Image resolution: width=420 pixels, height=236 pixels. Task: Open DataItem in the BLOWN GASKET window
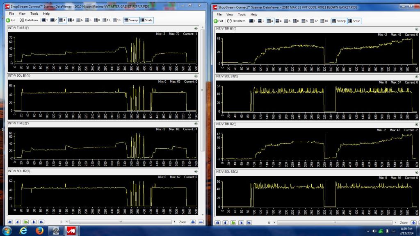236,21
